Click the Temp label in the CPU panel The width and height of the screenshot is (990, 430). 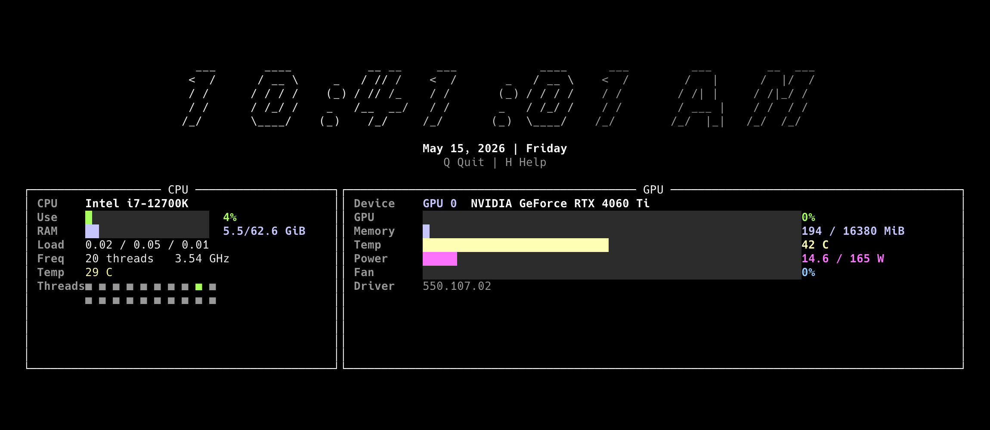pyautogui.click(x=50, y=272)
